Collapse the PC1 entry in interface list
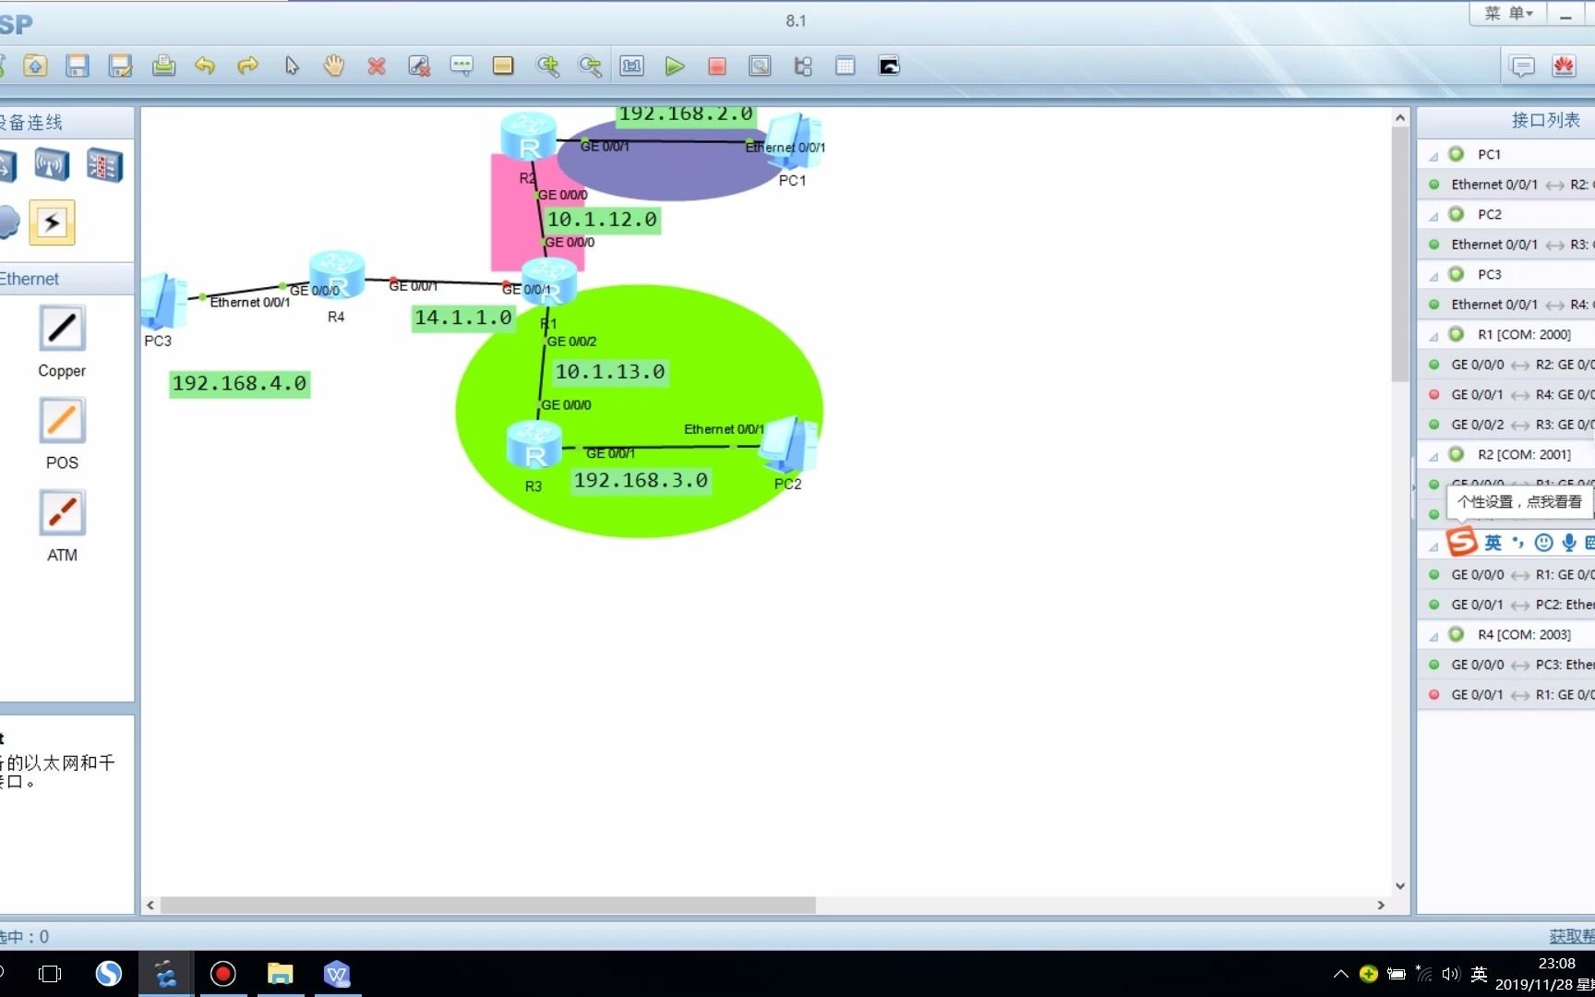1595x997 pixels. [x=1434, y=155]
